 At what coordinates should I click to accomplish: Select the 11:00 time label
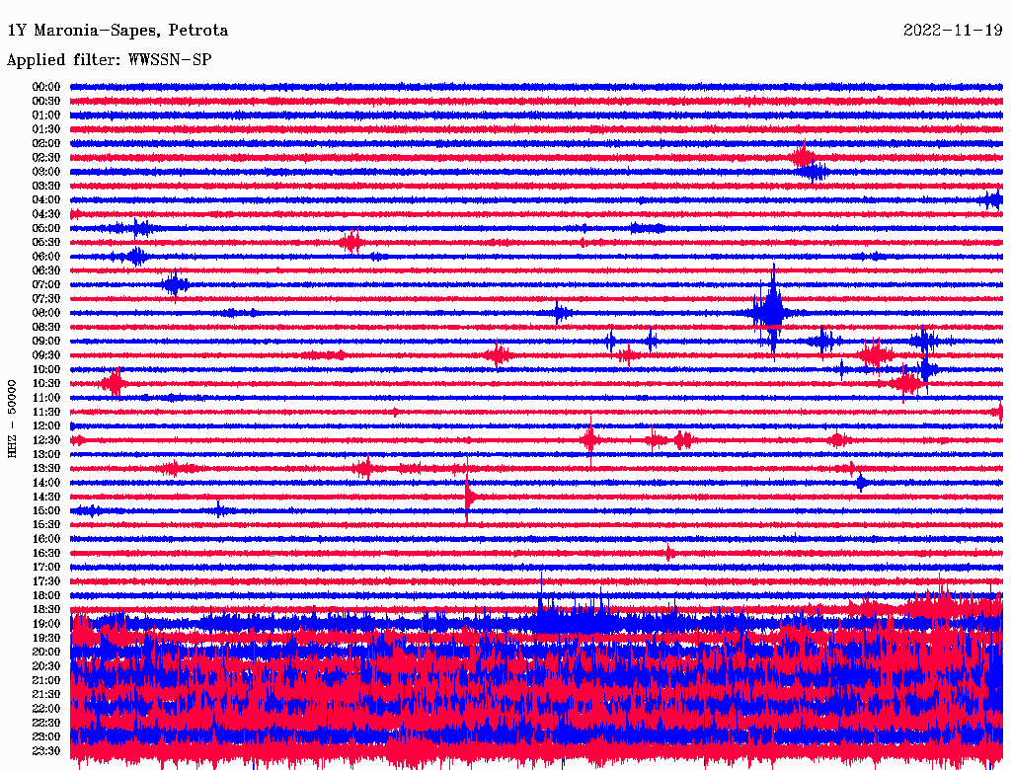click(x=46, y=397)
